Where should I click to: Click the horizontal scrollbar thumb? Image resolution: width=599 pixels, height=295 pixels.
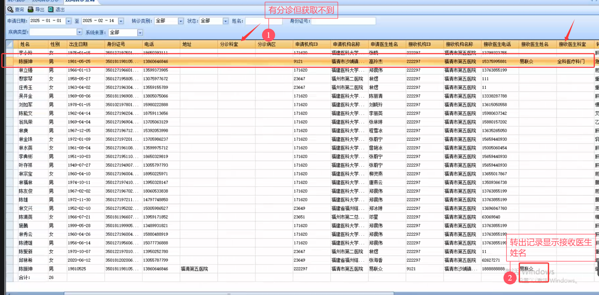coord(229,293)
